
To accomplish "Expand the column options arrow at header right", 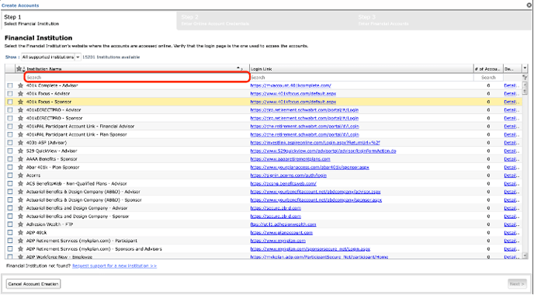I will (x=525, y=68).
